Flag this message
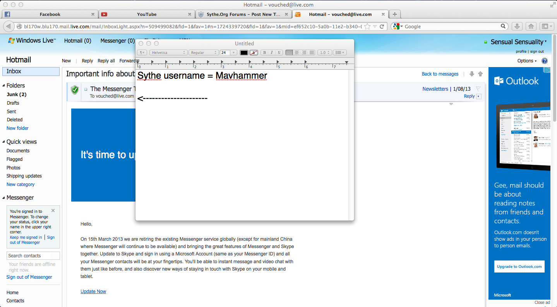Image resolution: width=557 pixels, height=307 pixels. 478,89
